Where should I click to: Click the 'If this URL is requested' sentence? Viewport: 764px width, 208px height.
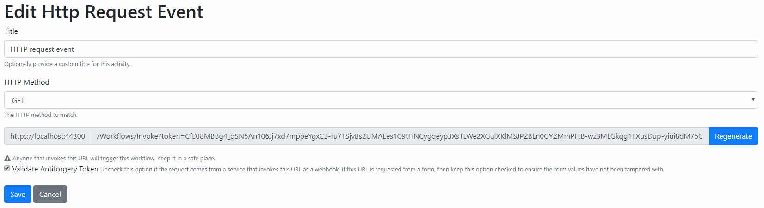coord(503,170)
